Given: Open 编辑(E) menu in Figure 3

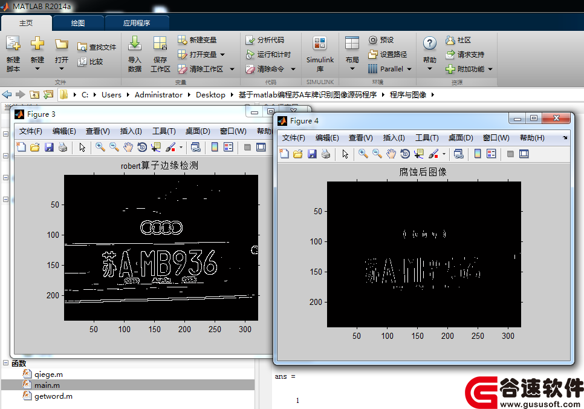Looking at the screenshot, I should 64,131.
